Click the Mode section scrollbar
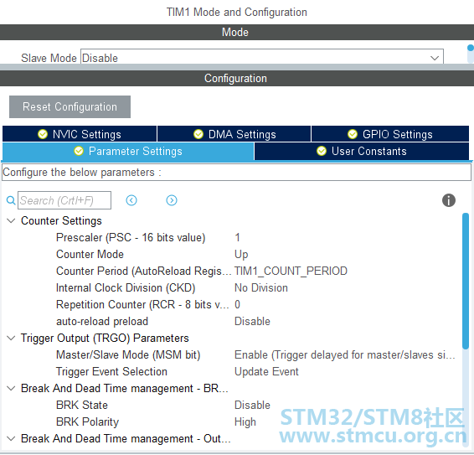 [x=471, y=54]
